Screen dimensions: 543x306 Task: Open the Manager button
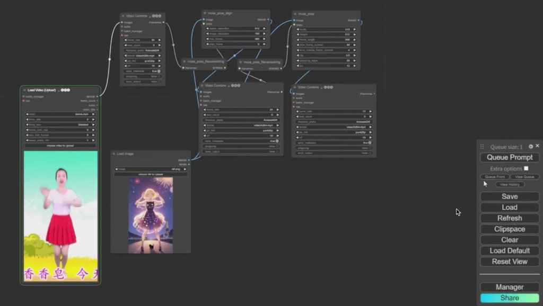pyautogui.click(x=509, y=287)
